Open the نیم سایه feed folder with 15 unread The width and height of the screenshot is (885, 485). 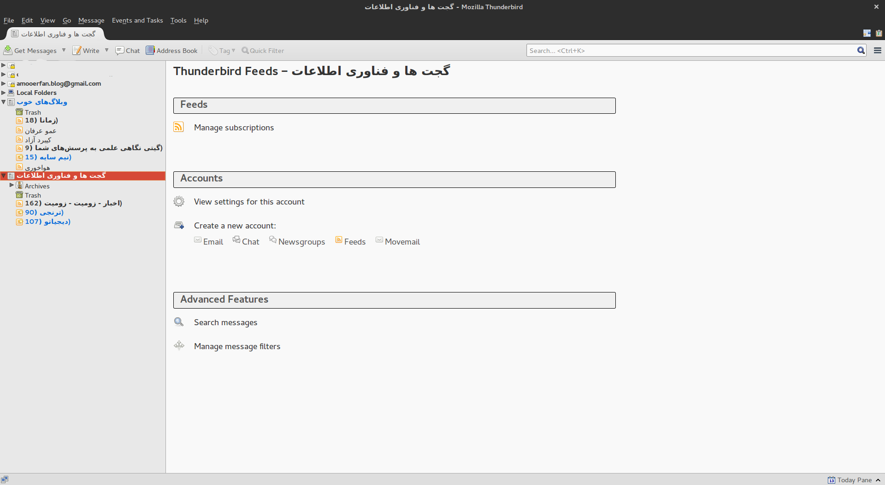pos(48,157)
